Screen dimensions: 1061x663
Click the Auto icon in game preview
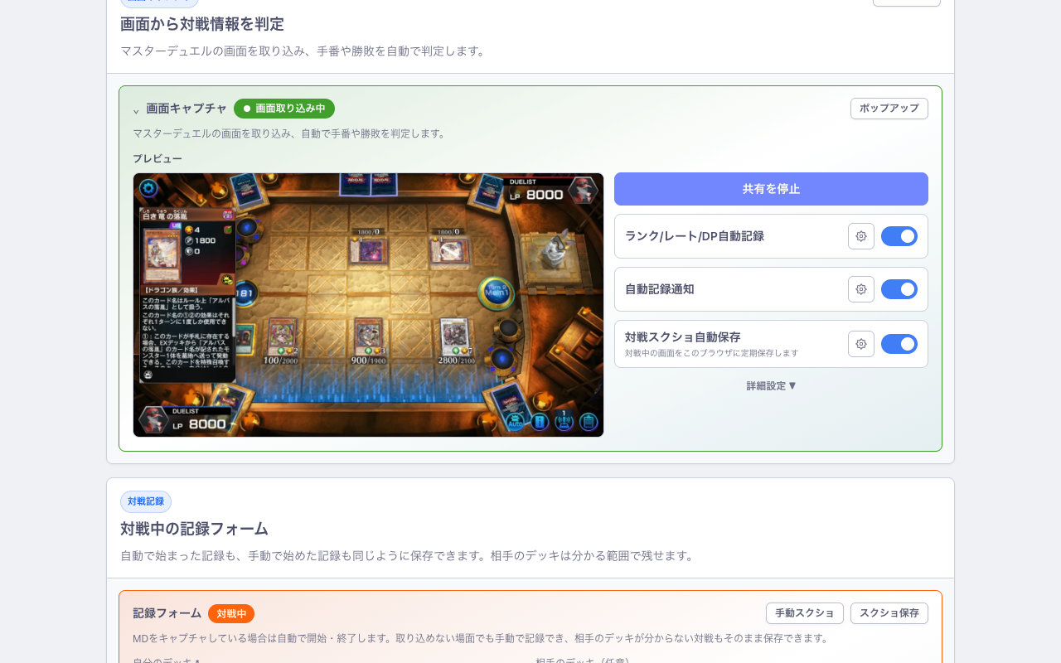pyautogui.click(x=515, y=421)
